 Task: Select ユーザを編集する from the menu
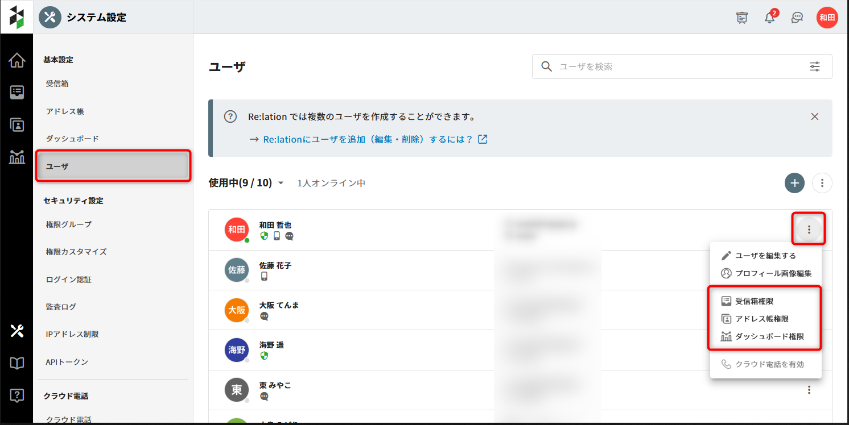pyautogui.click(x=765, y=256)
